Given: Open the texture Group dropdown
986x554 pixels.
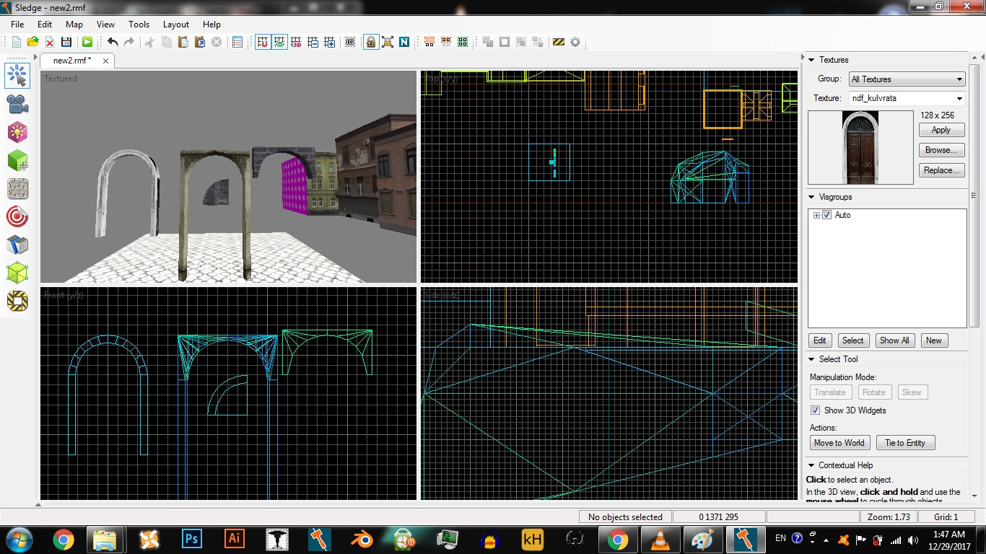Looking at the screenshot, I should 907,79.
